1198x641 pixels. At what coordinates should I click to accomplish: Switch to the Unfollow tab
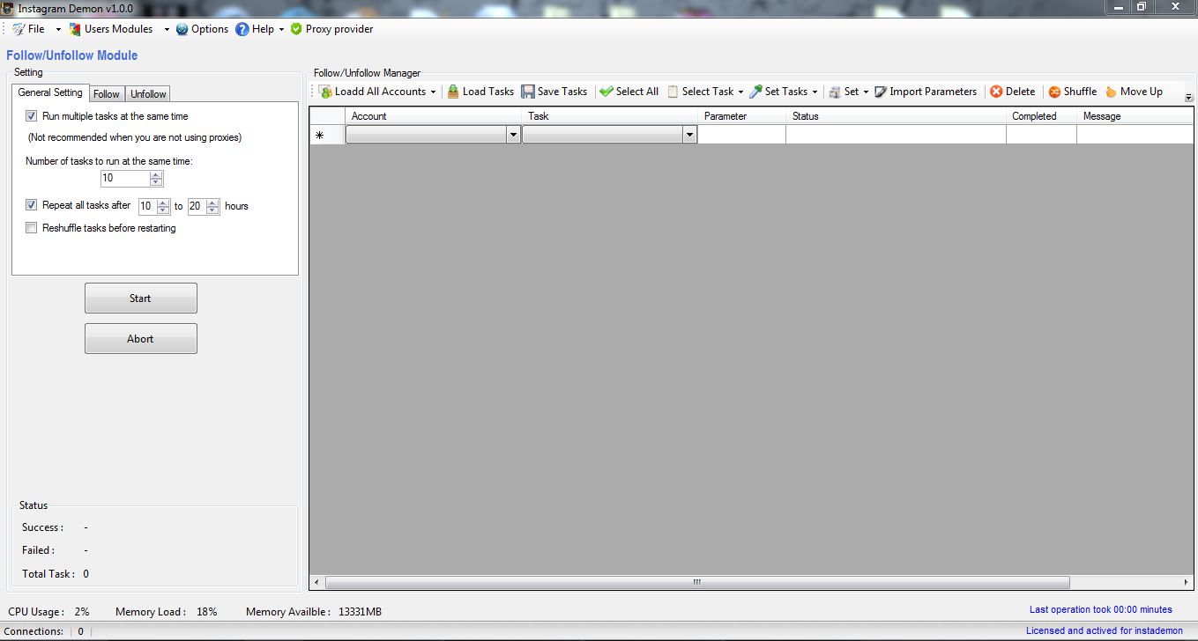[x=148, y=94]
